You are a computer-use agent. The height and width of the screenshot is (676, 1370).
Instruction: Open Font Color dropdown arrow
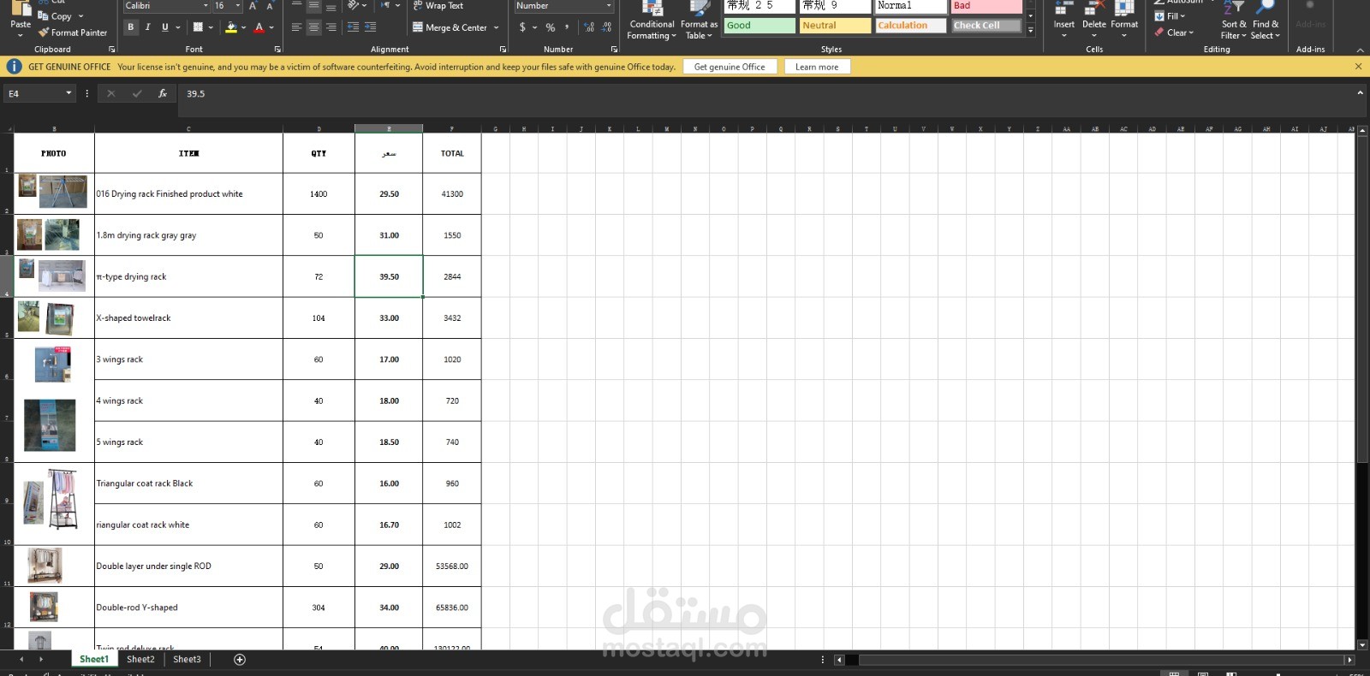click(272, 27)
